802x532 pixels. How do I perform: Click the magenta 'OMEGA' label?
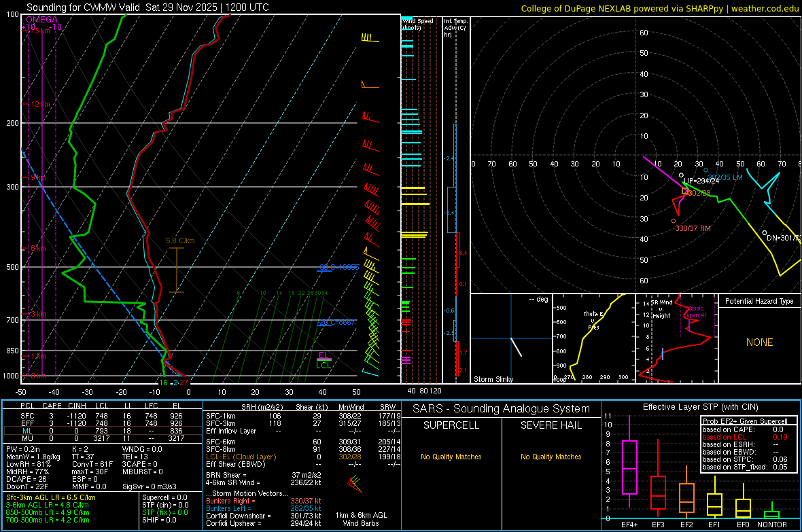(x=42, y=20)
